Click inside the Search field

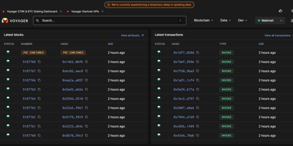[109, 21]
